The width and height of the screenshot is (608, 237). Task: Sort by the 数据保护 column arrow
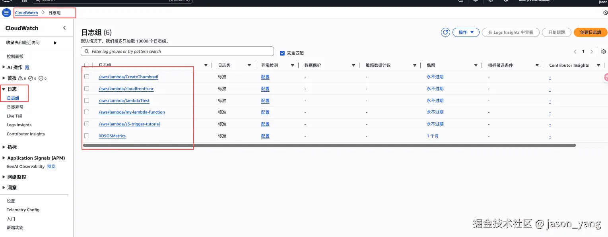[354, 65]
